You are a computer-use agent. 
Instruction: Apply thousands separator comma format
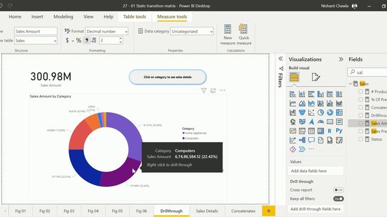86,40
